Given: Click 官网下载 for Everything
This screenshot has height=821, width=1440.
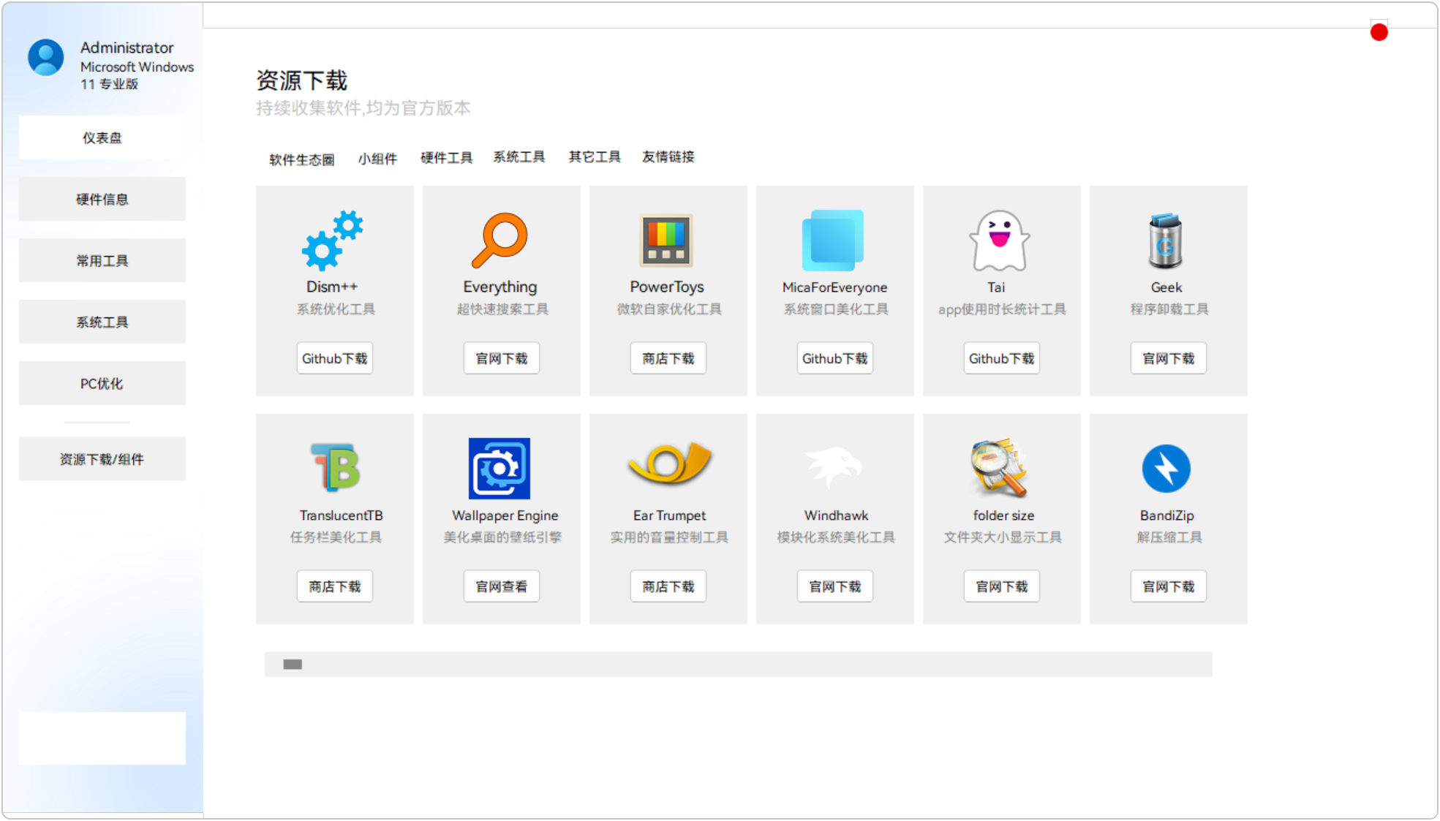Looking at the screenshot, I should 502,358.
